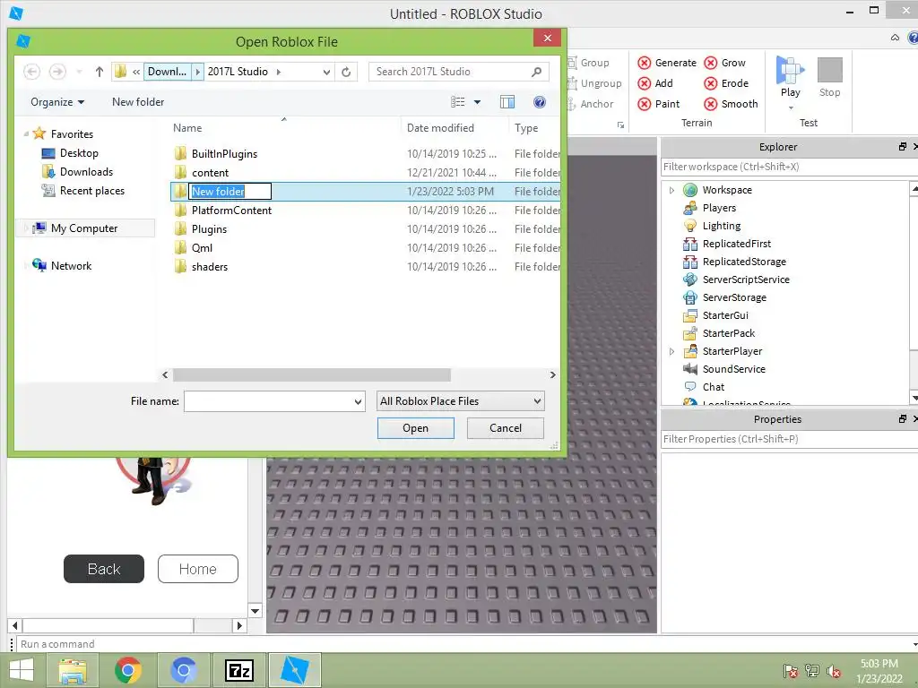This screenshot has width=918, height=688.
Task: Select Workspace in Explorer
Action: pos(726,190)
